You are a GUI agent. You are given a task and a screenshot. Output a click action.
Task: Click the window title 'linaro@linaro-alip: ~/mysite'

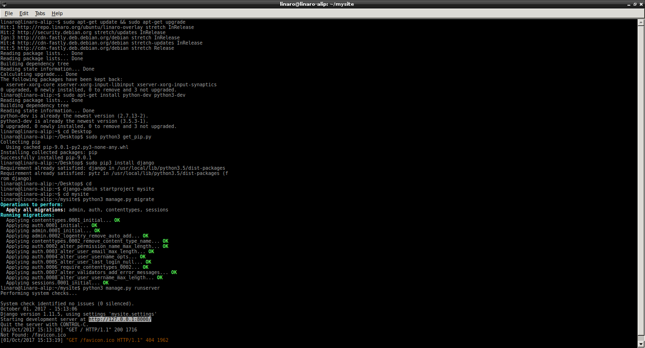point(317,4)
